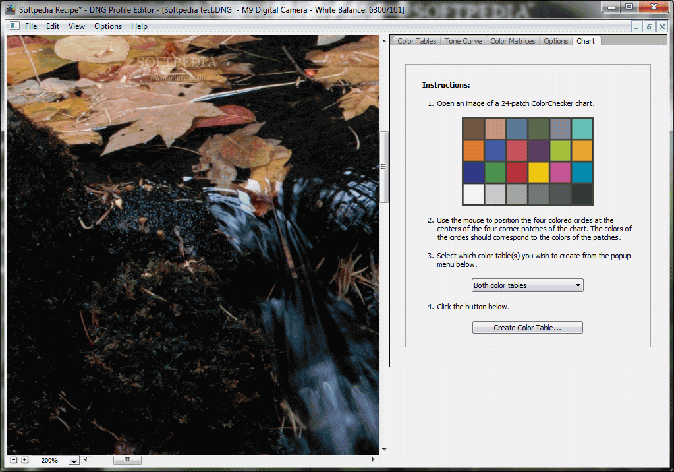The width and height of the screenshot is (674, 472).
Task: Click the black chart patch
Action: [582, 194]
